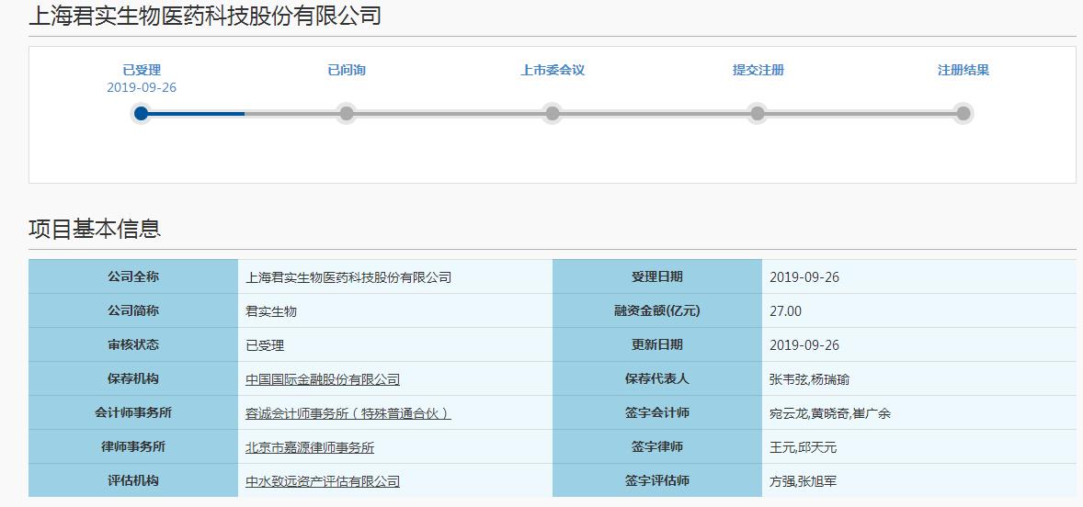This screenshot has width=1083, height=507.
Task: Click the 公司全称 header cell
Action: (133, 276)
